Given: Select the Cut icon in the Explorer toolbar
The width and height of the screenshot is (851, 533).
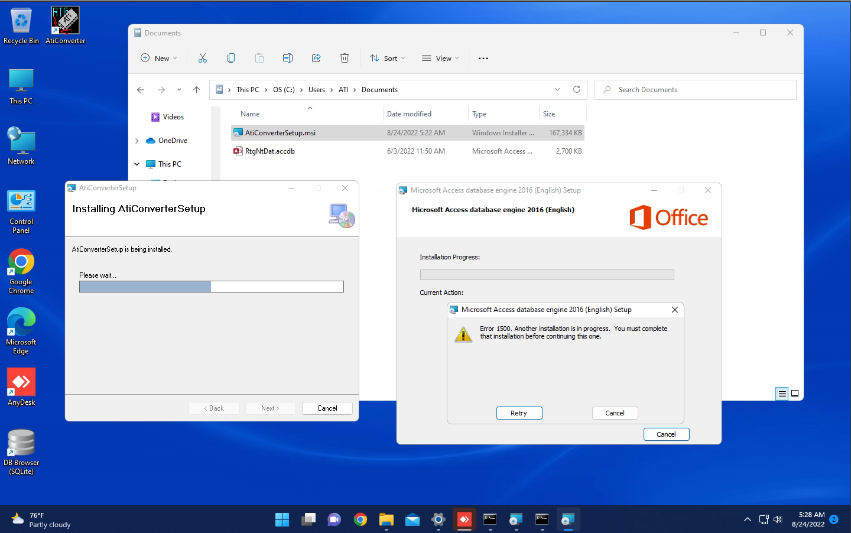Looking at the screenshot, I should [203, 57].
